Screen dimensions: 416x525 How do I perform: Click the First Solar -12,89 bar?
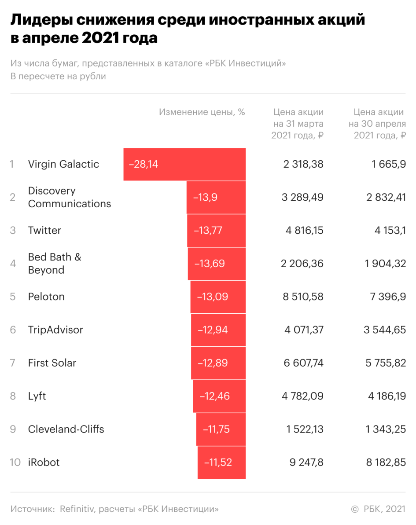click(x=218, y=363)
